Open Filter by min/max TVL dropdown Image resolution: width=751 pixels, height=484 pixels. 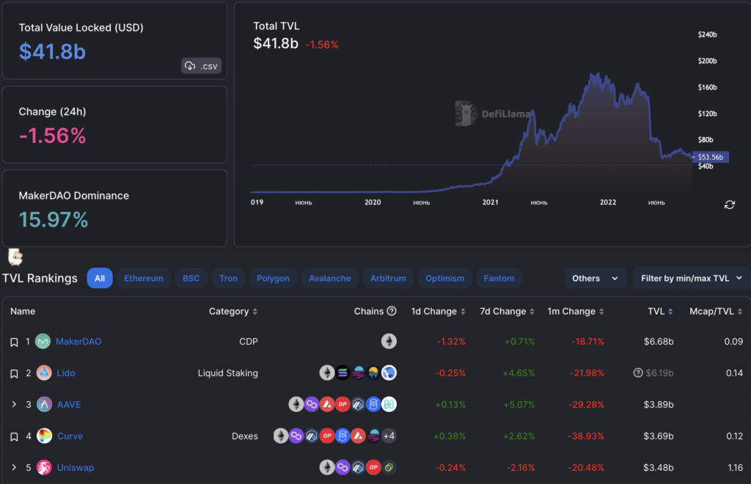[x=691, y=279]
